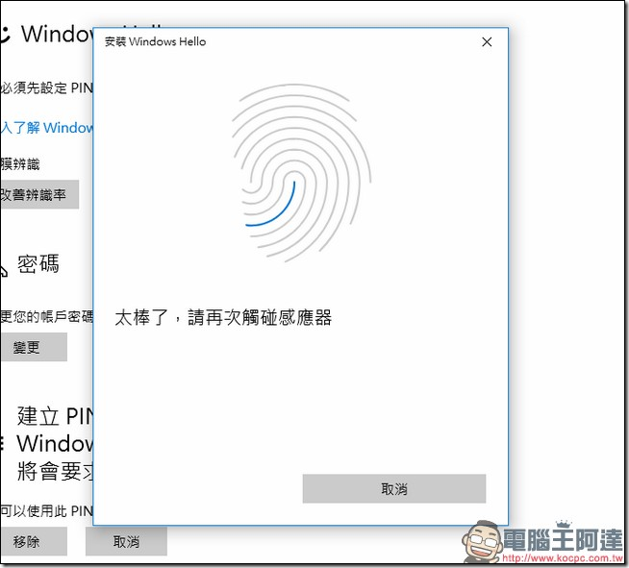Close the 安裝 Windows Hello dialog

487,42
